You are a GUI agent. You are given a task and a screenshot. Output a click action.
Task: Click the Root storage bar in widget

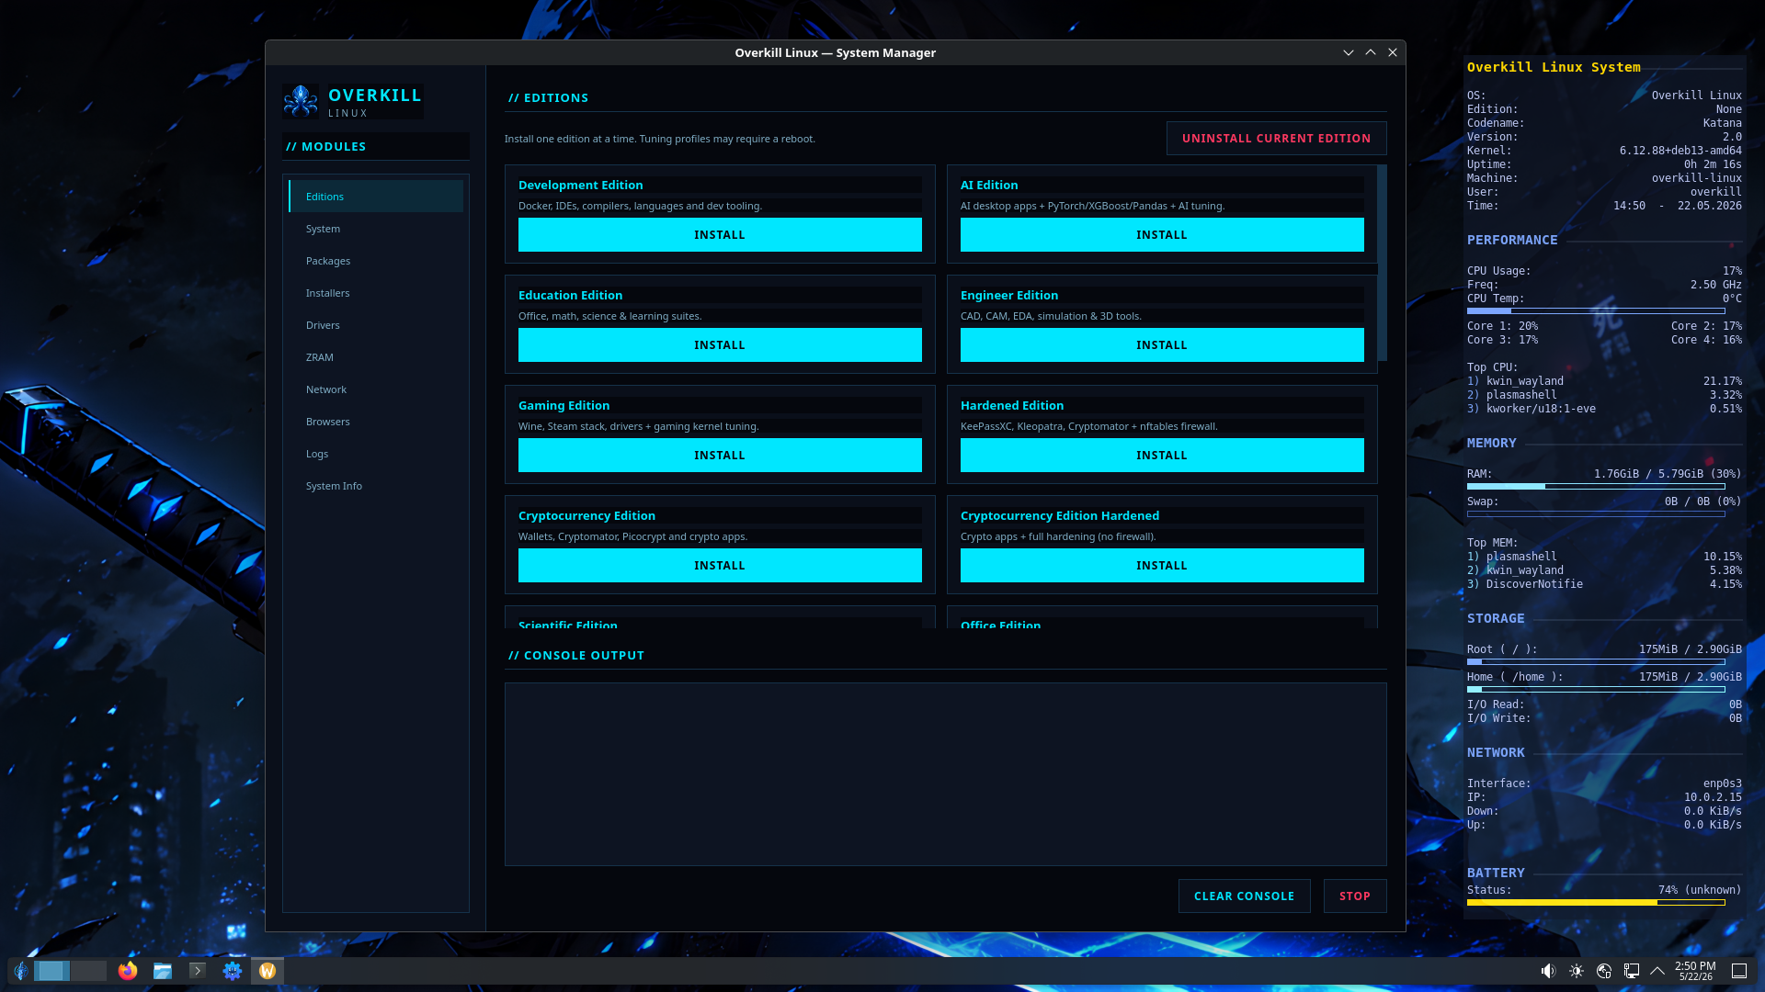pyautogui.click(x=1596, y=661)
